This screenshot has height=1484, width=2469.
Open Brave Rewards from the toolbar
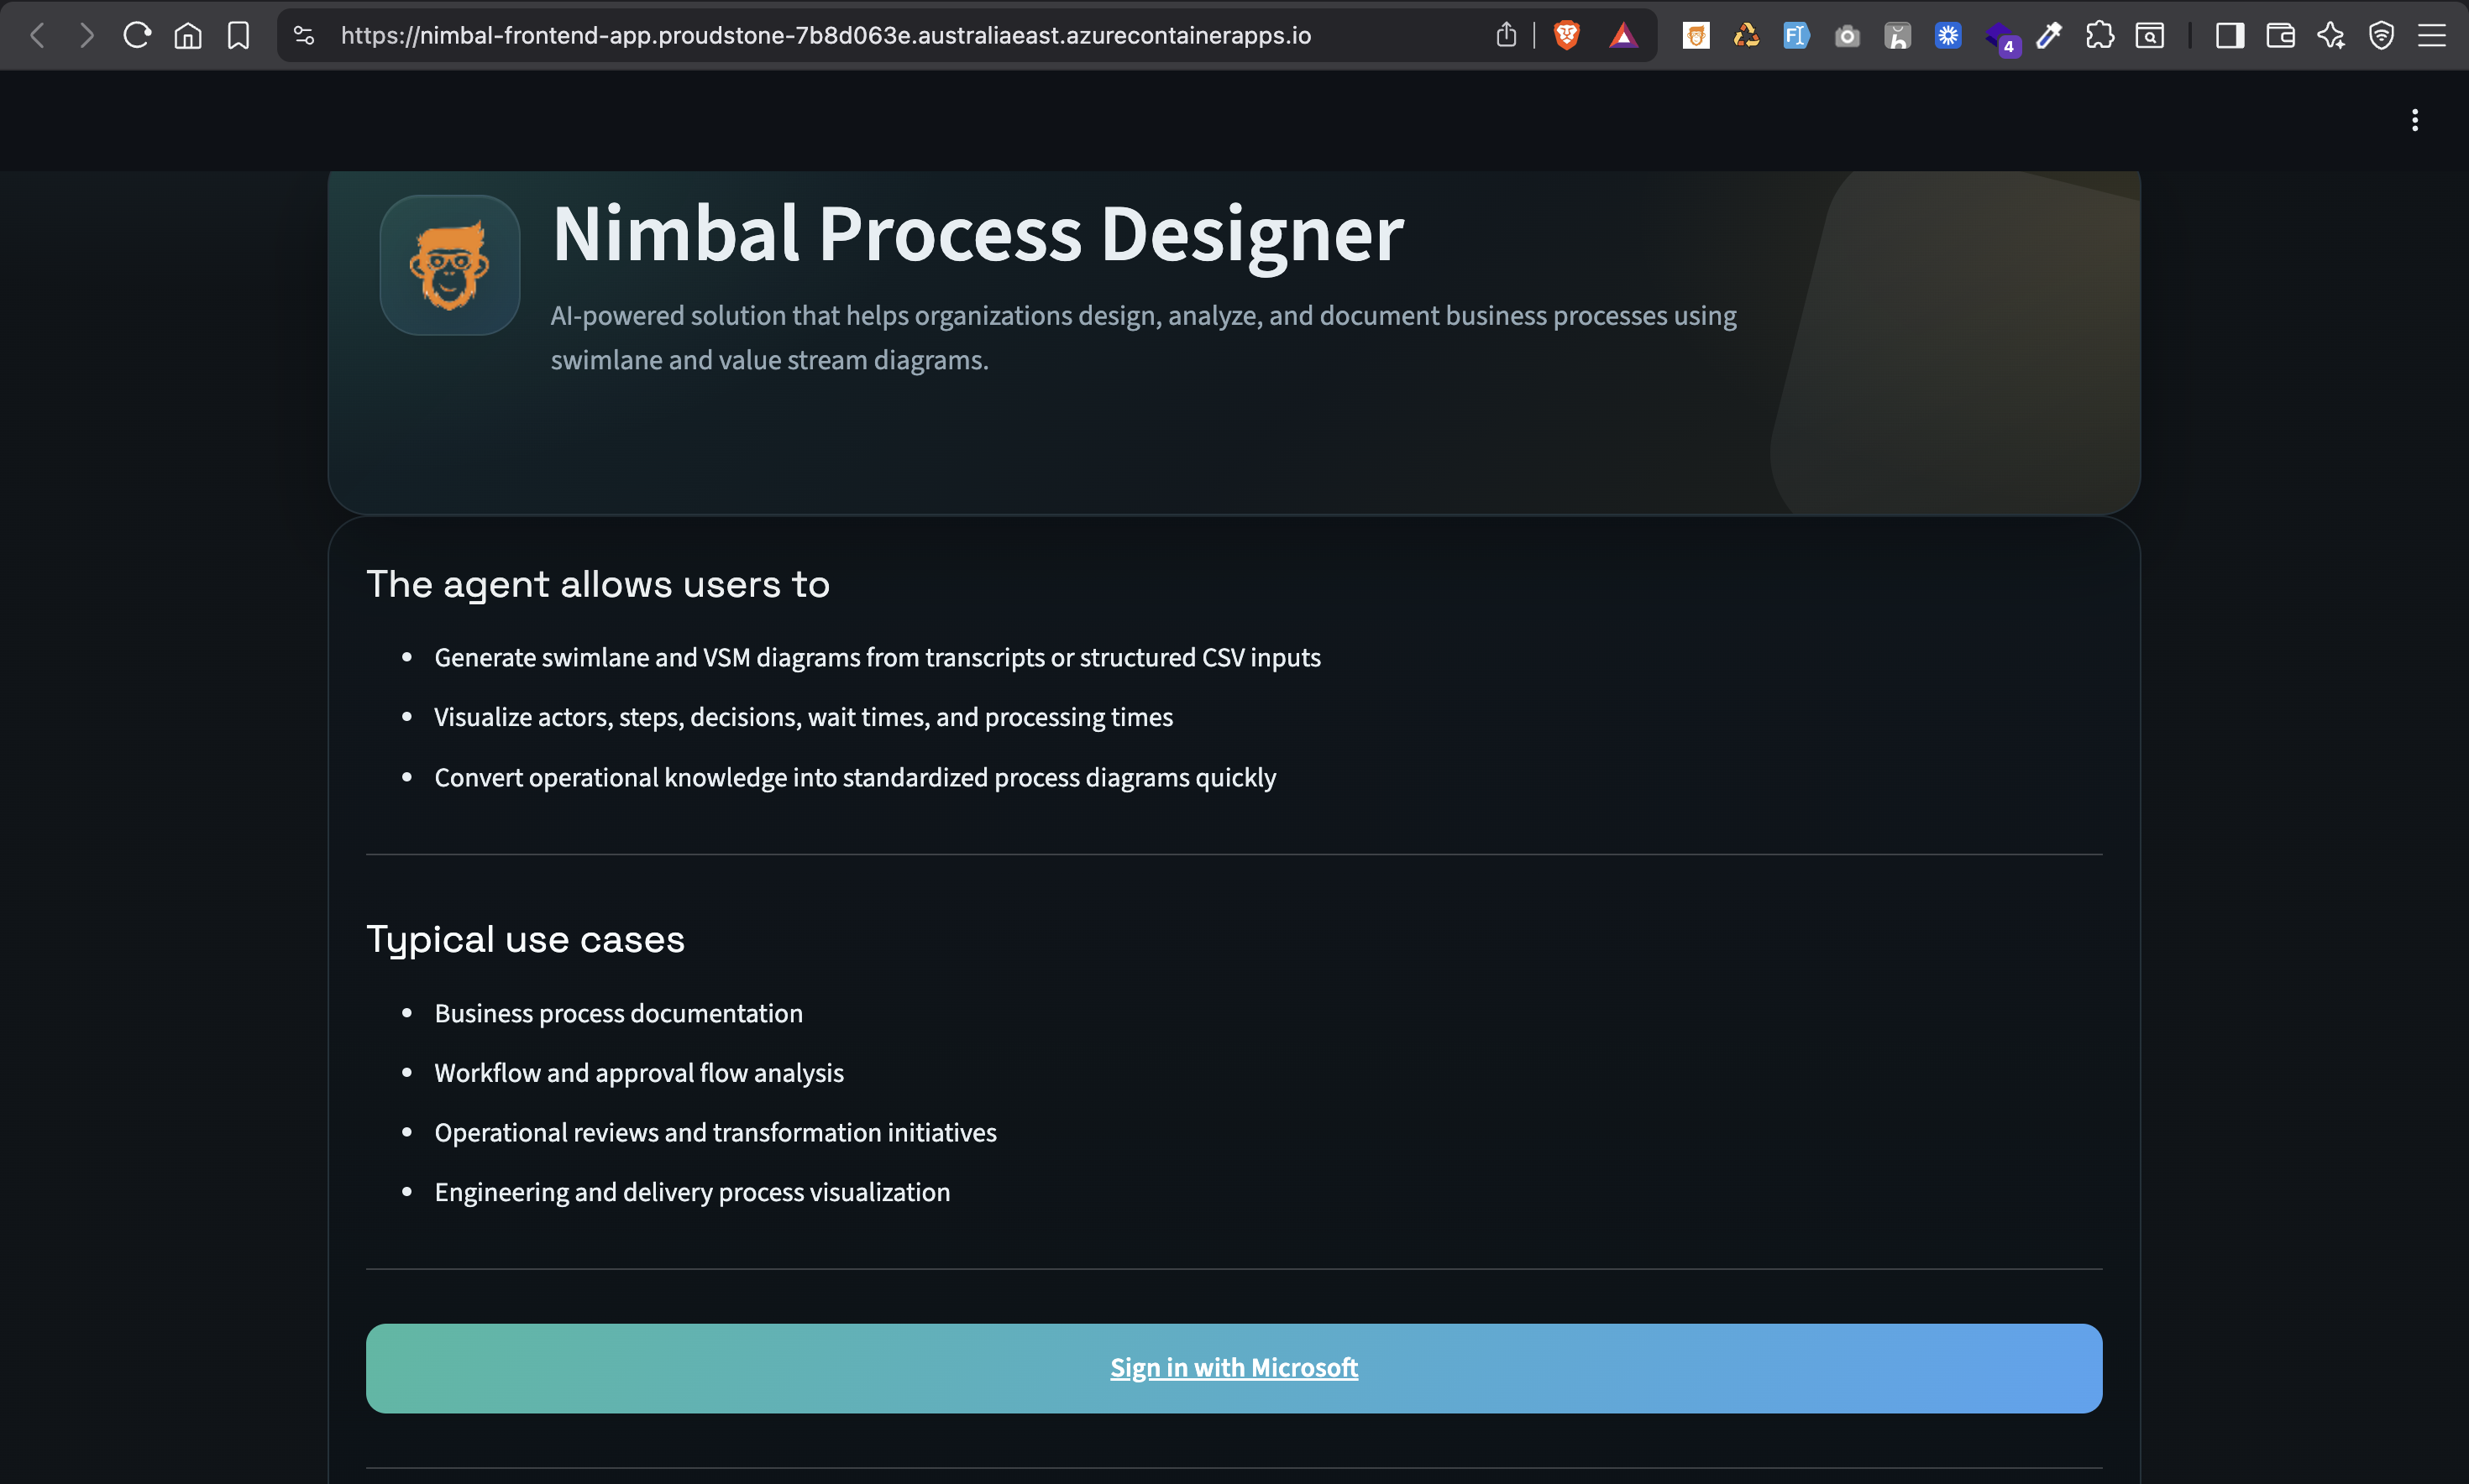[x=1622, y=35]
